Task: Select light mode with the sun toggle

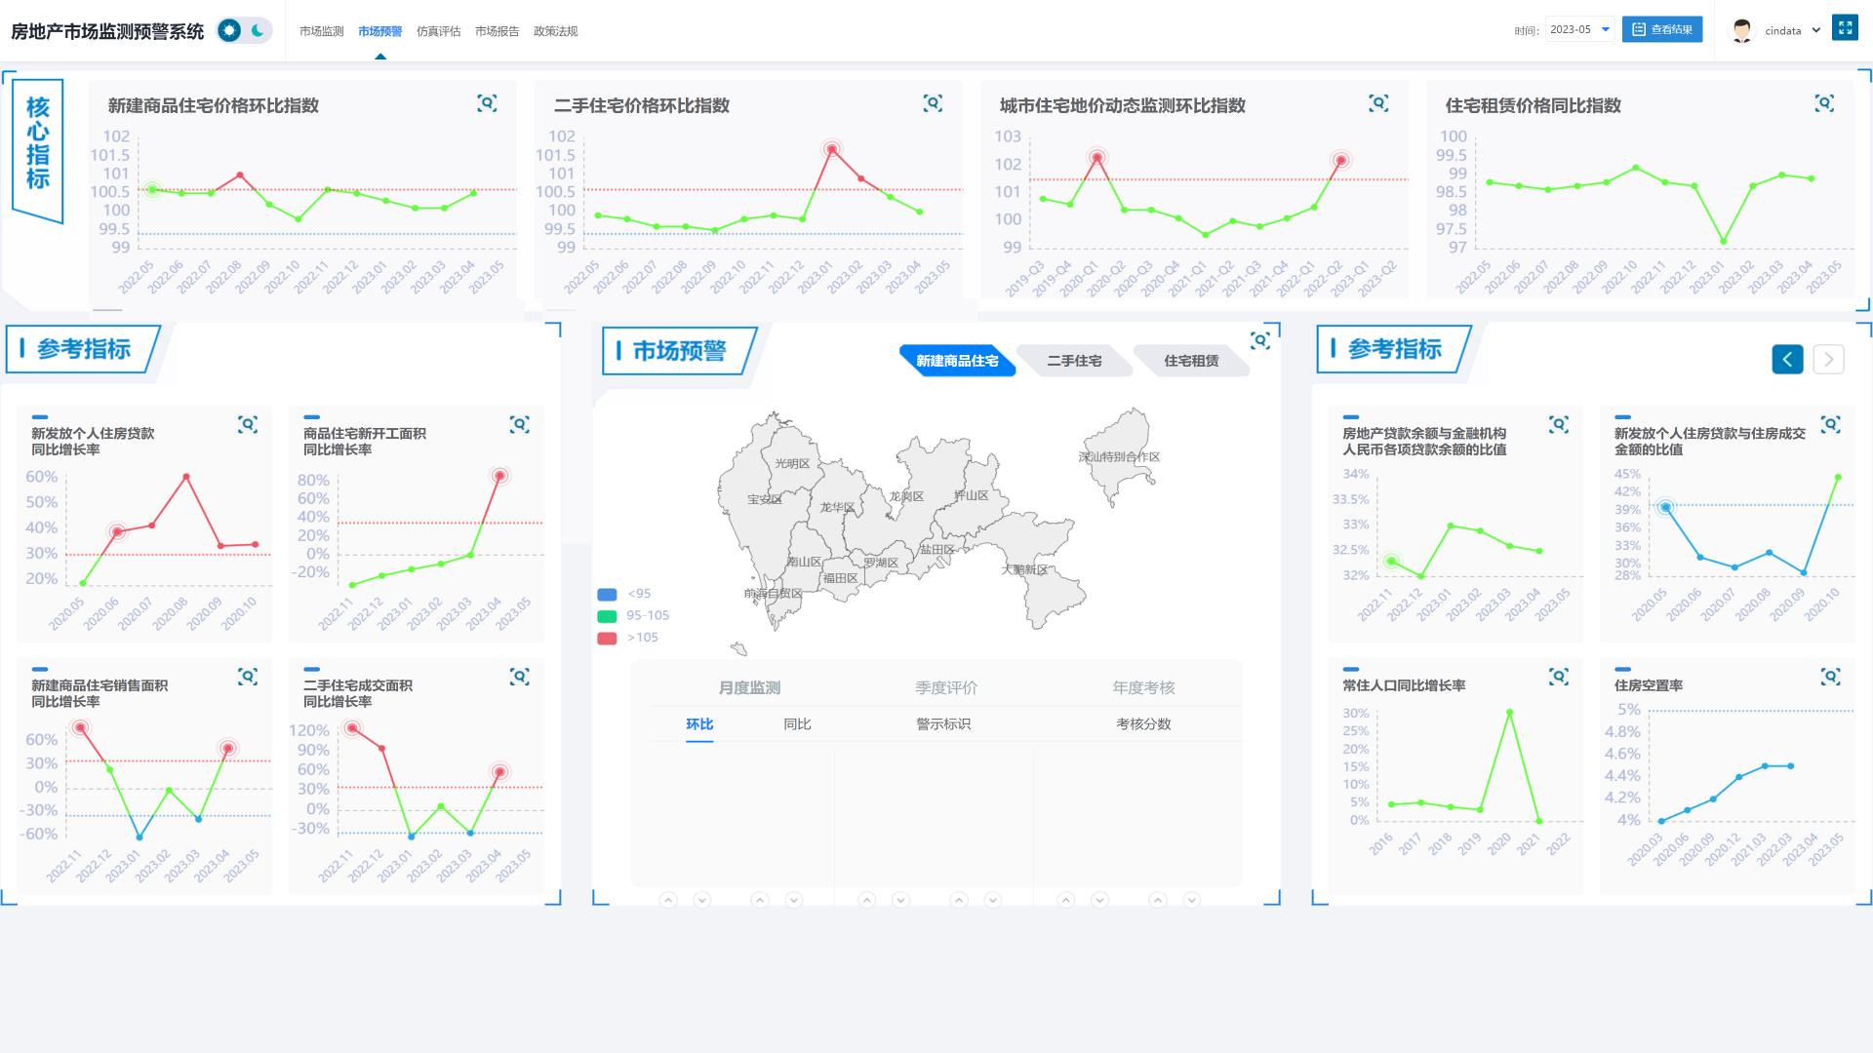Action: (229, 30)
